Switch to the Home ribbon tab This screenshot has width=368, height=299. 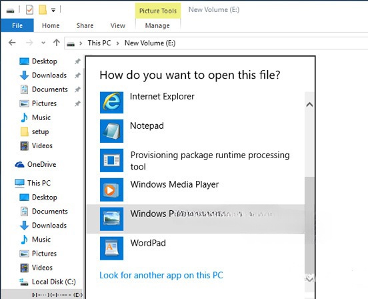[51, 25]
